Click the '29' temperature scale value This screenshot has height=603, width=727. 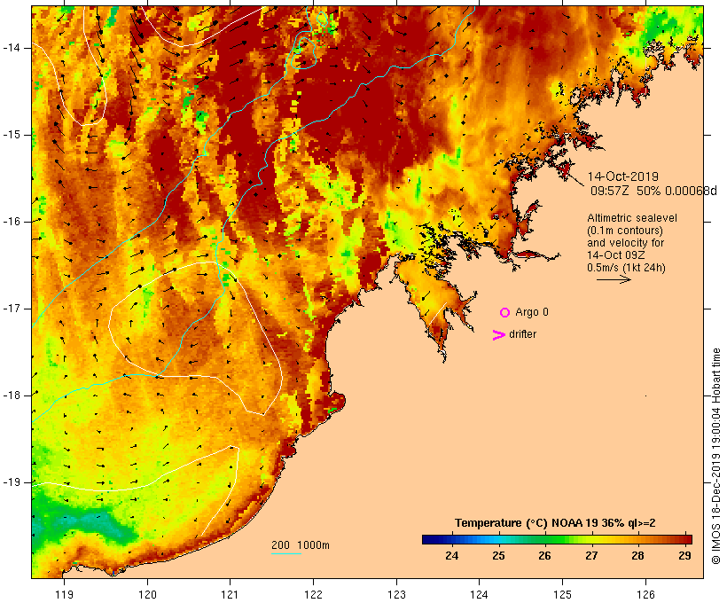pos(684,555)
